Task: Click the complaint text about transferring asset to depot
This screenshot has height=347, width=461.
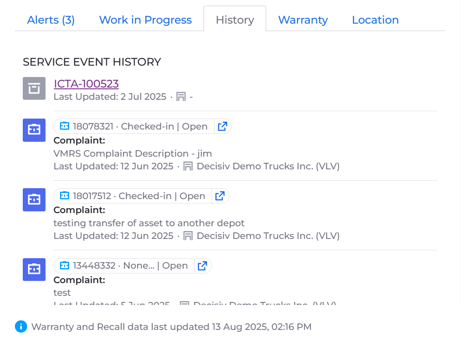Action: (149, 223)
